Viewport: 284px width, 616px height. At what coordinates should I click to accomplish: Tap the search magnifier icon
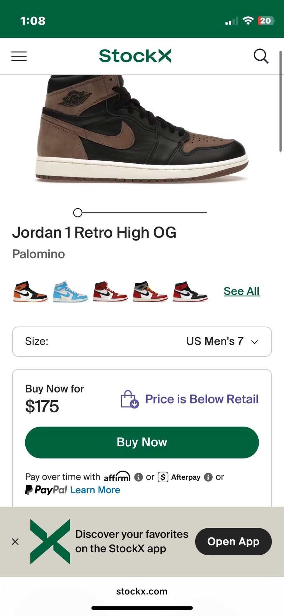tap(261, 56)
